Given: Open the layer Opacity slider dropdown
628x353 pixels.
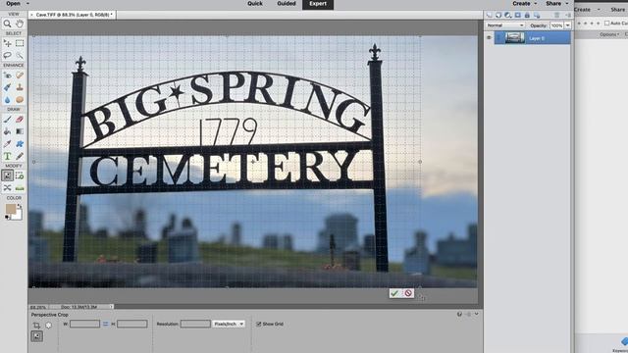Looking at the screenshot, I should [567, 25].
